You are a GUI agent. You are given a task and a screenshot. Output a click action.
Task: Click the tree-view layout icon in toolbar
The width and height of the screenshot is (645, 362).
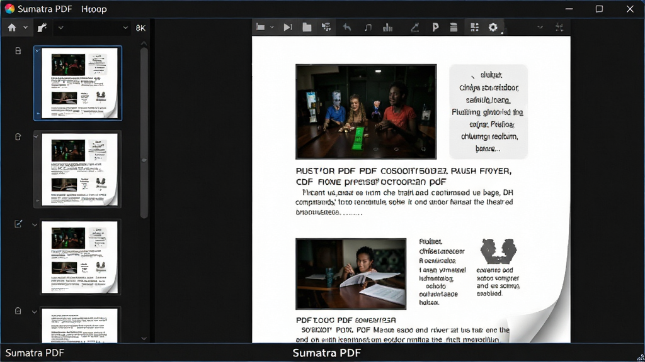tap(326, 27)
